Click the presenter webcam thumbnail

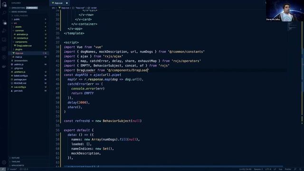tap(285, 10)
